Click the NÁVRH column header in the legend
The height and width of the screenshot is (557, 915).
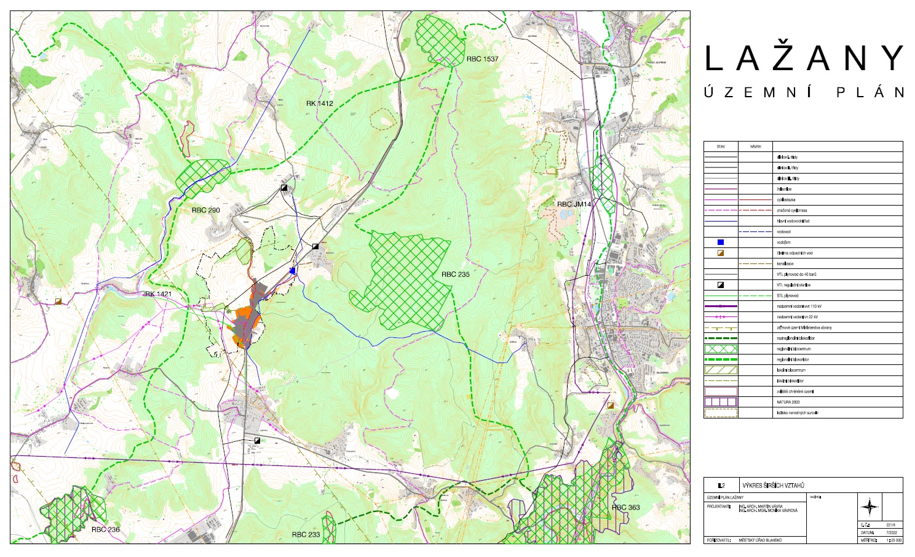pos(755,147)
